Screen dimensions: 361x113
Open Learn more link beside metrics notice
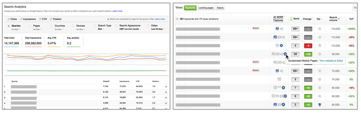[x=160, y=19]
